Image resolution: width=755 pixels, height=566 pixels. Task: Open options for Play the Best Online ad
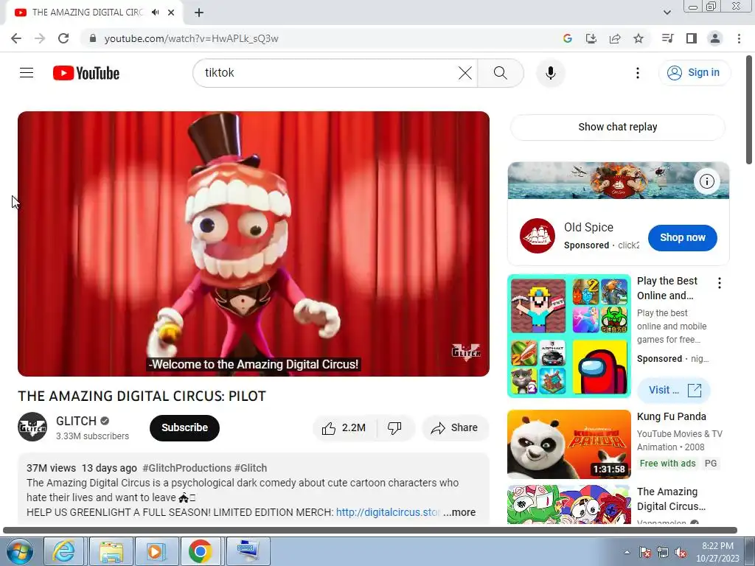[x=720, y=283]
